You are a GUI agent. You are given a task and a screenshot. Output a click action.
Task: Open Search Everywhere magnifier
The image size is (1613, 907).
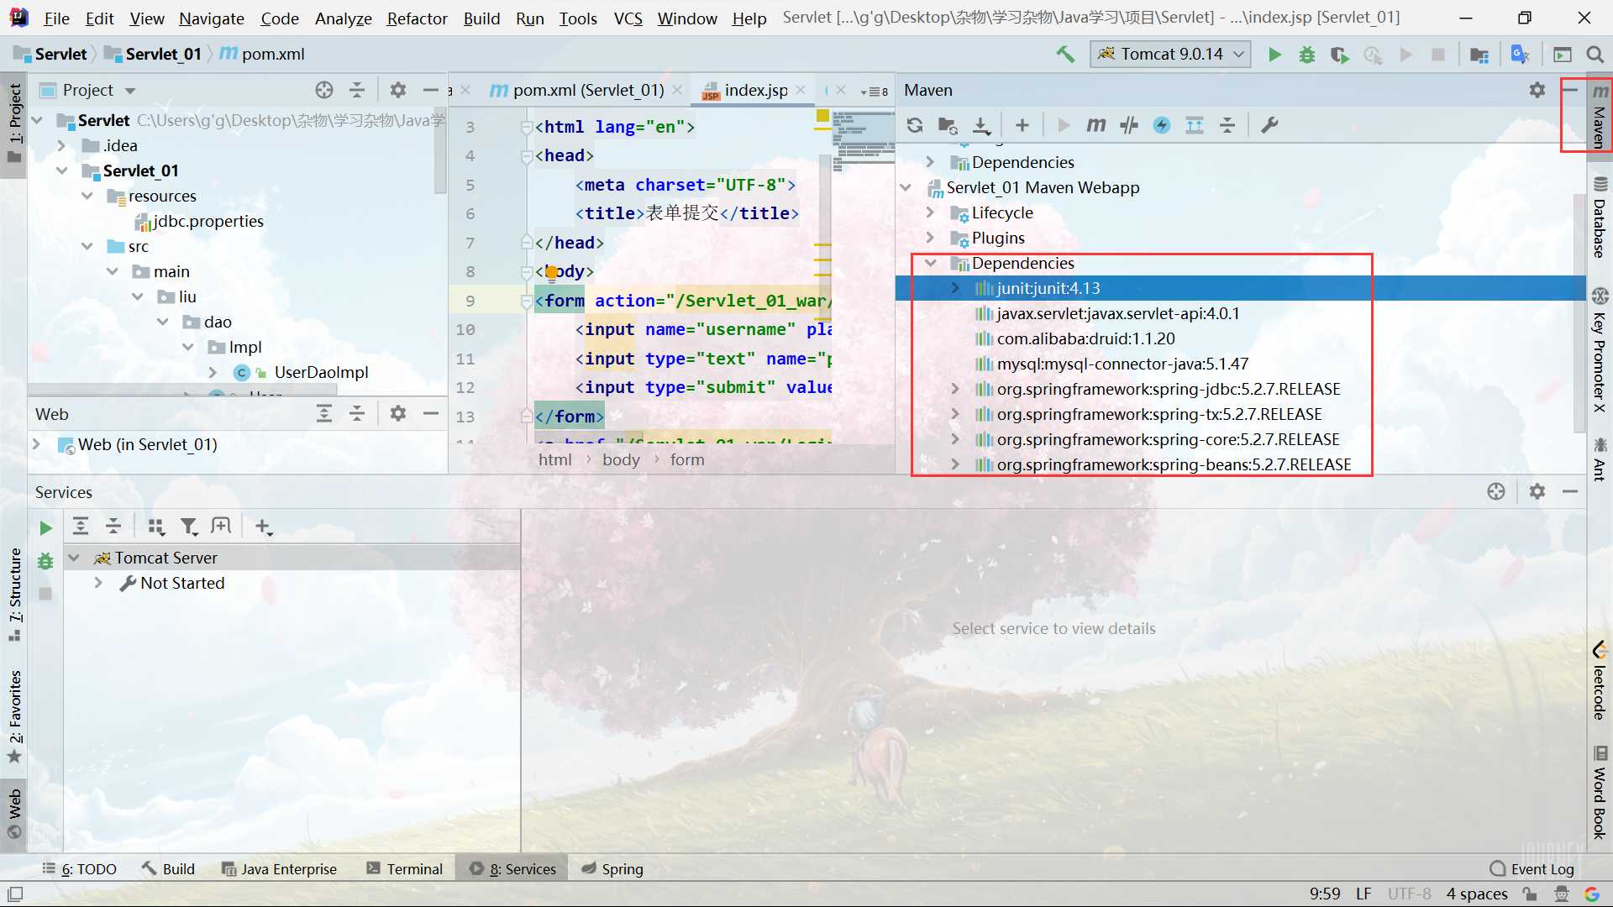(1595, 55)
